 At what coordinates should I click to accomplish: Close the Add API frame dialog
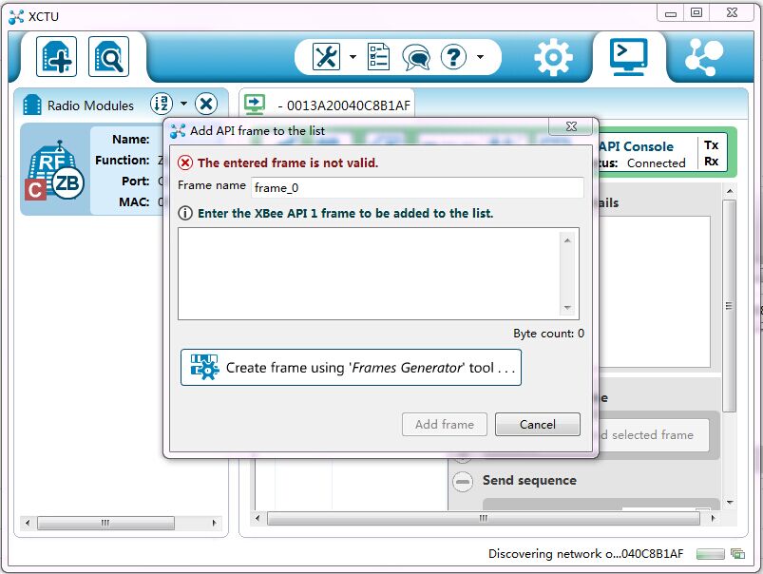point(571,126)
